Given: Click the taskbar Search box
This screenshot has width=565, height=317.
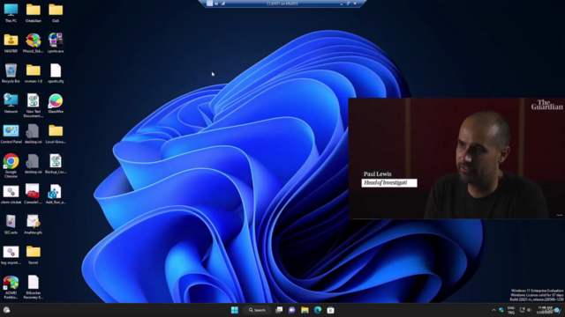Looking at the screenshot, I should tap(257, 310).
